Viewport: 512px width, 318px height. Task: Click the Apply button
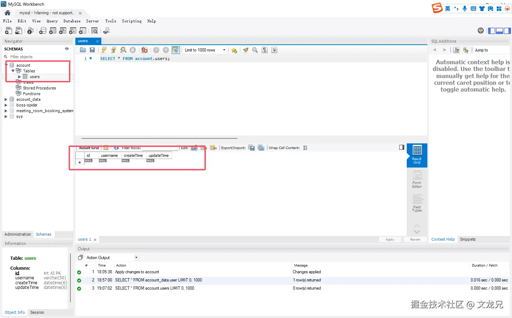click(390, 240)
